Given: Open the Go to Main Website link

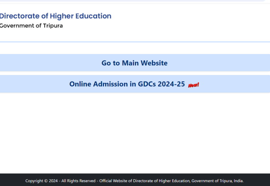Looking at the screenshot, I should [134, 63].
